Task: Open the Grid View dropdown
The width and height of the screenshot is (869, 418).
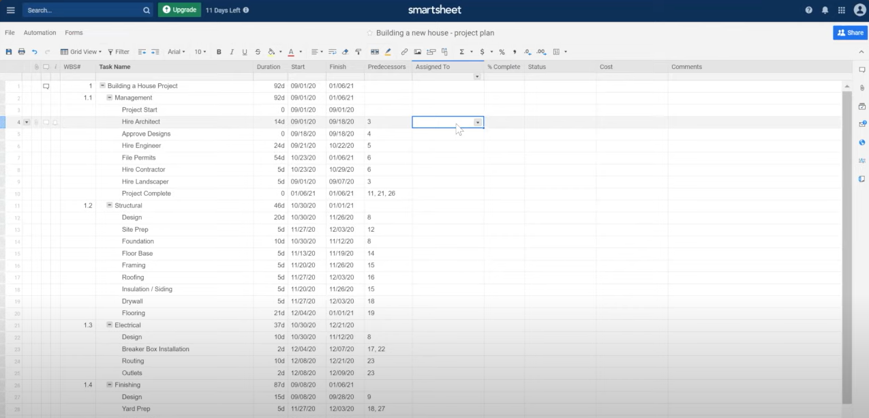Action: [80, 52]
